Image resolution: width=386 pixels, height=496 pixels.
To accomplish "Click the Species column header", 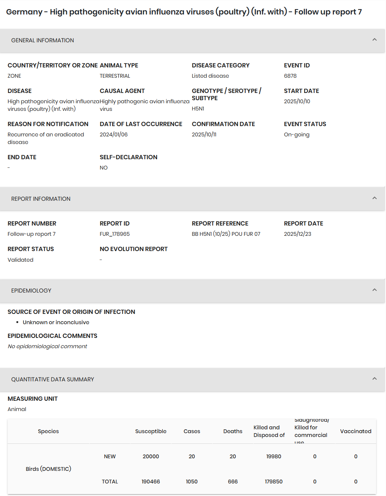I will [48, 431].
